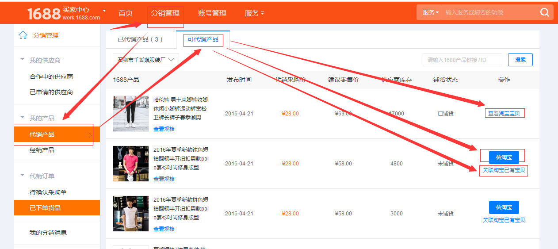Click 传淘宝 for the 4800-stock polo
This screenshot has height=249, width=558.
(504, 157)
